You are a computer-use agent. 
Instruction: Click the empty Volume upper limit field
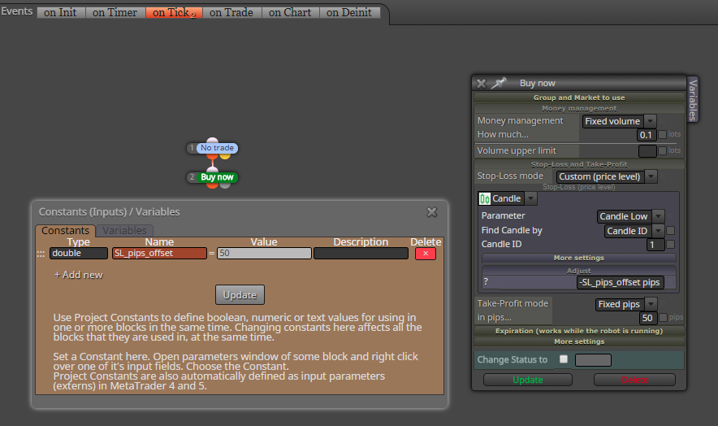pos(647,151)
